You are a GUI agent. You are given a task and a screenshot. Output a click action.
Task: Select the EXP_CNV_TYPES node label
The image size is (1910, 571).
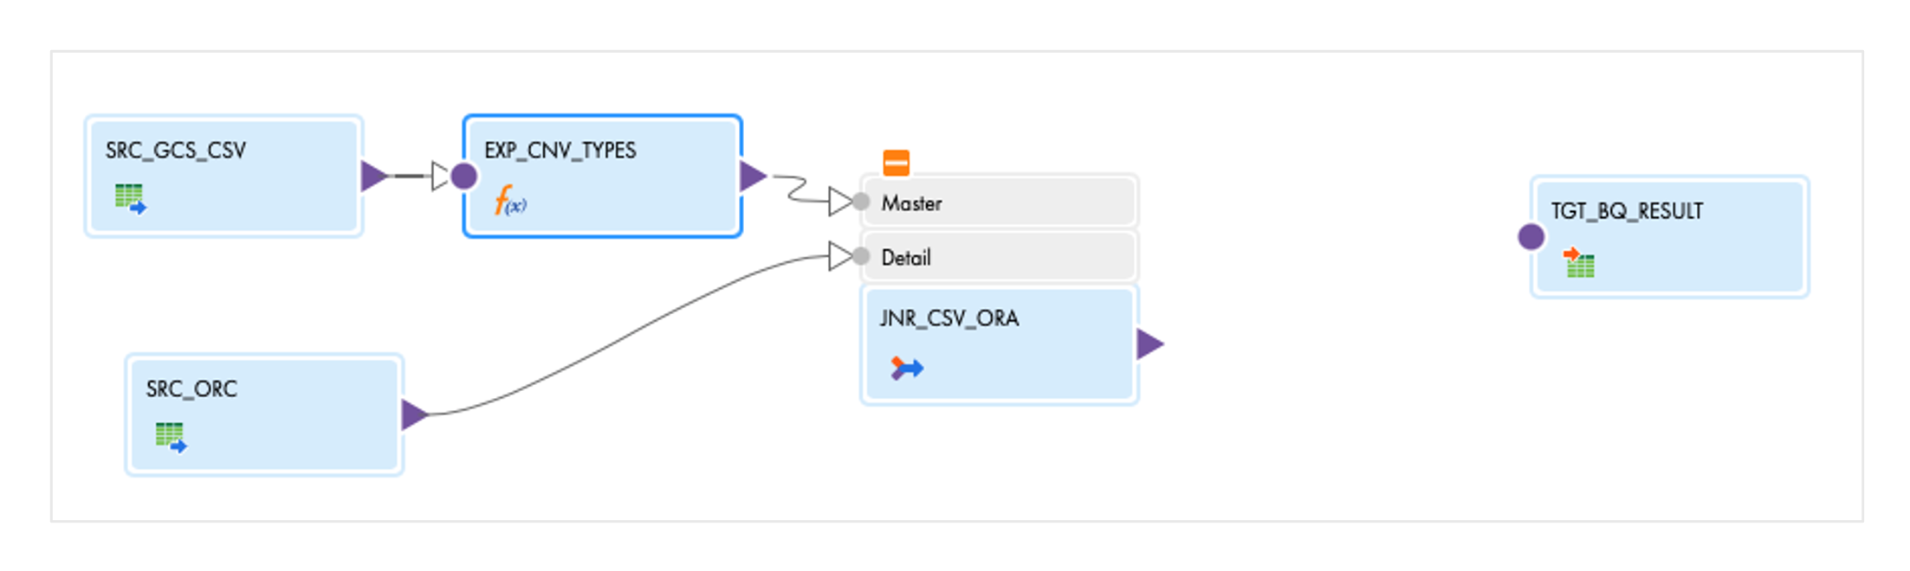coord(560,150)
